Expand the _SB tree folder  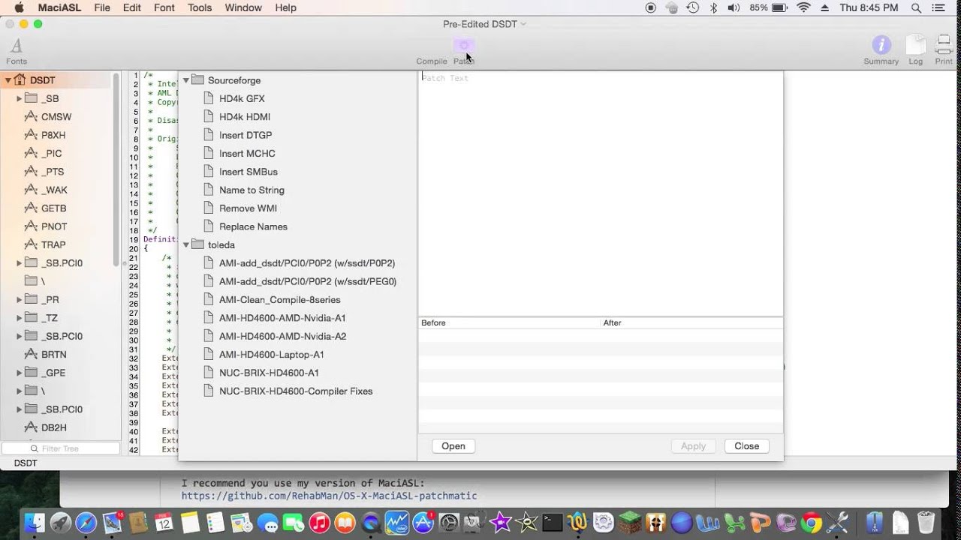tap(20, 98)
